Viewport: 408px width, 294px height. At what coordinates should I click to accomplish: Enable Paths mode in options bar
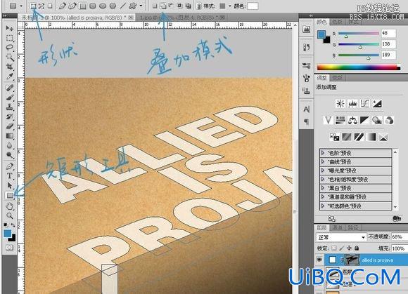41,6
